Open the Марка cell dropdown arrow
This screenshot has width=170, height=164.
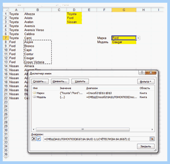click(138, 38)
